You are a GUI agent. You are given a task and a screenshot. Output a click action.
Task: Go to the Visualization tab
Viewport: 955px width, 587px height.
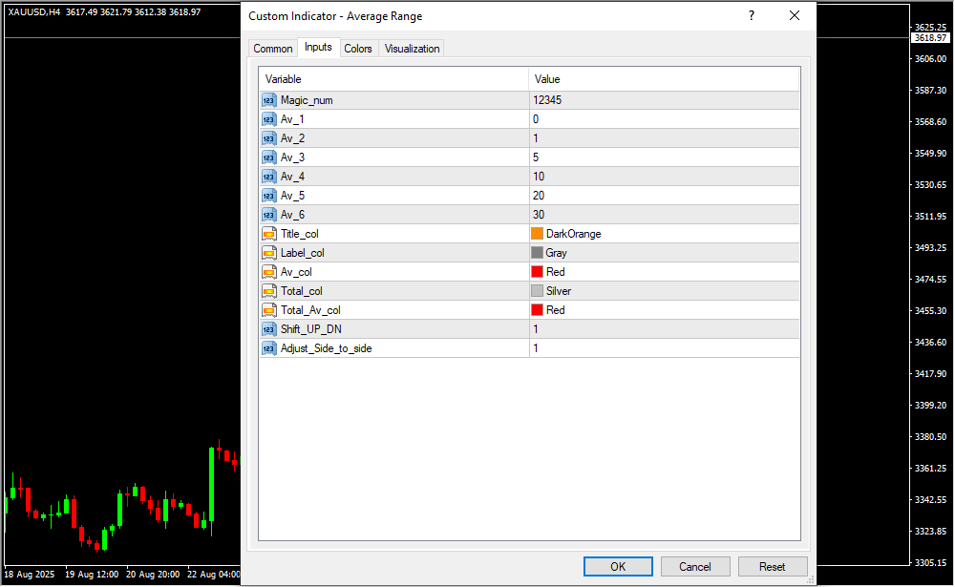tap(412, 49)
